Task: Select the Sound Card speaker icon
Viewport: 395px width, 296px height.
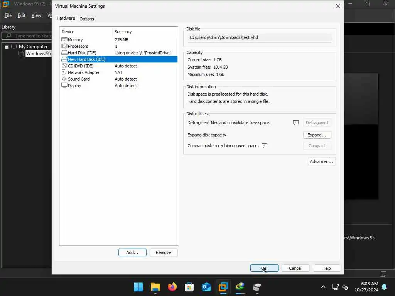Action: [x=64, y=79]
